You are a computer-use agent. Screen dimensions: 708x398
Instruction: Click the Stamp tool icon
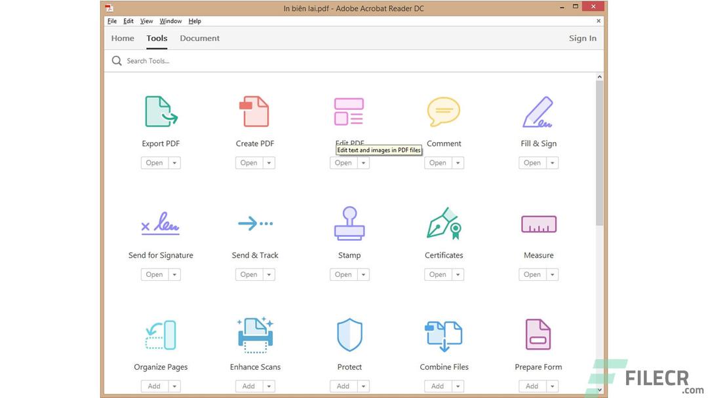(349, 223)
